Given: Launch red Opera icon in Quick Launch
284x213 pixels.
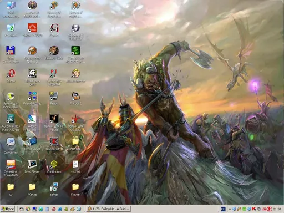Looking at the screenshot, I should coord(54,209).
